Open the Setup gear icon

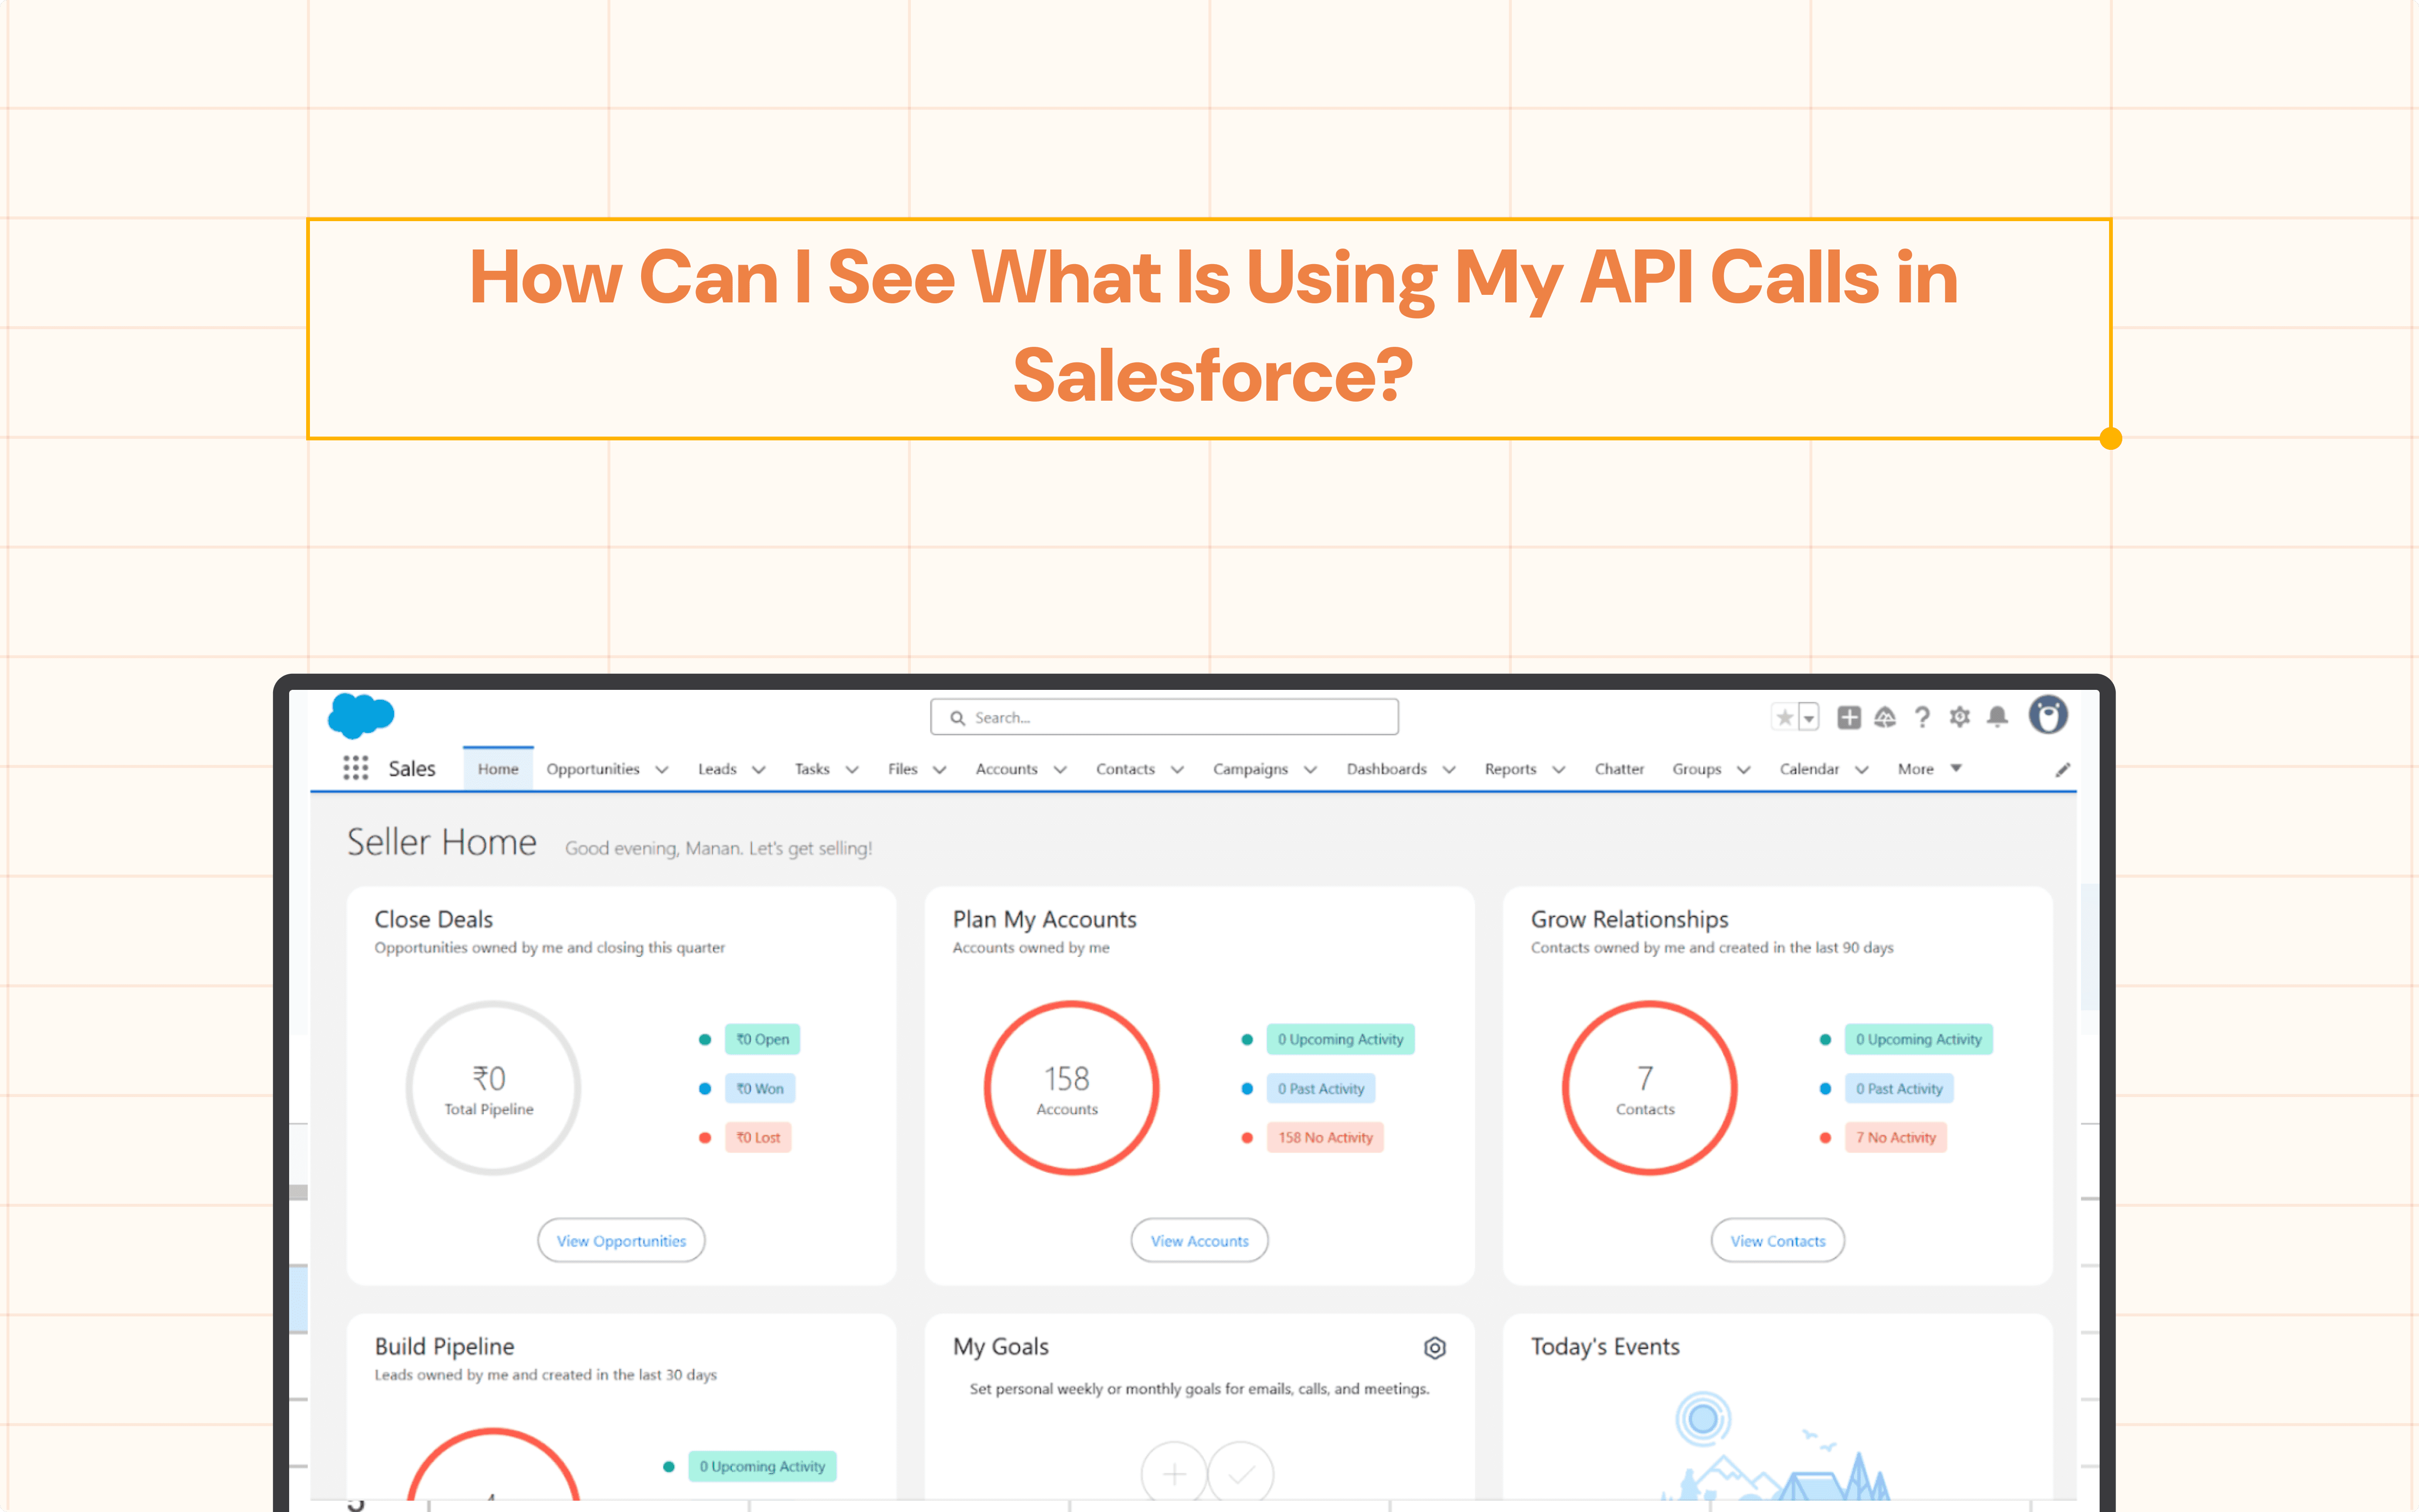coord(1959,717)
